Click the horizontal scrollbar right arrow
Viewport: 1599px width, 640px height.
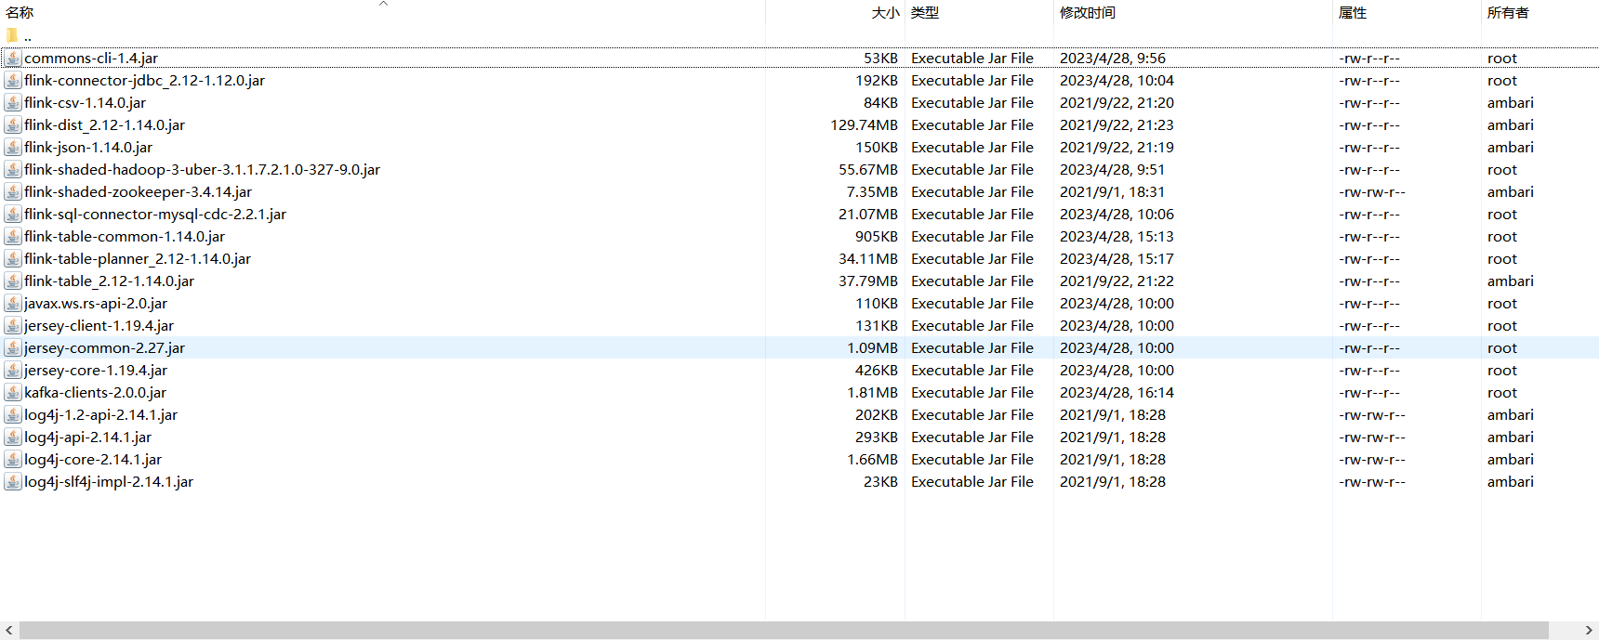pyautogui.click(x=1589, y=631)
